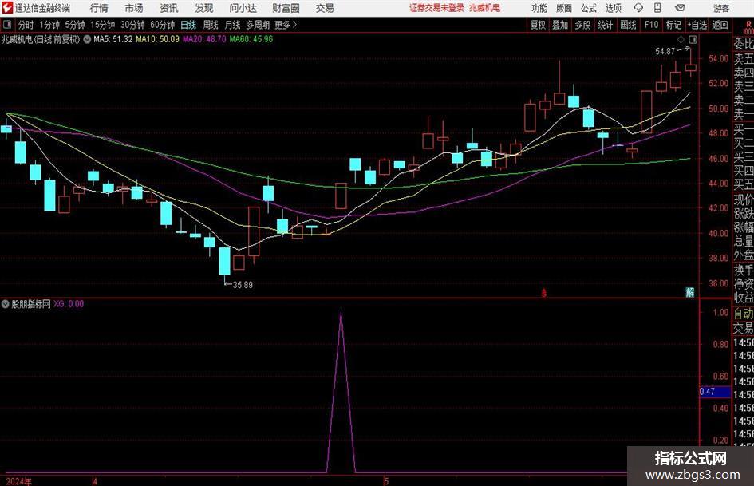Open the 选项 menu
Screen dimensions: 754x486
pyautogui.click(x=613, y=8)
